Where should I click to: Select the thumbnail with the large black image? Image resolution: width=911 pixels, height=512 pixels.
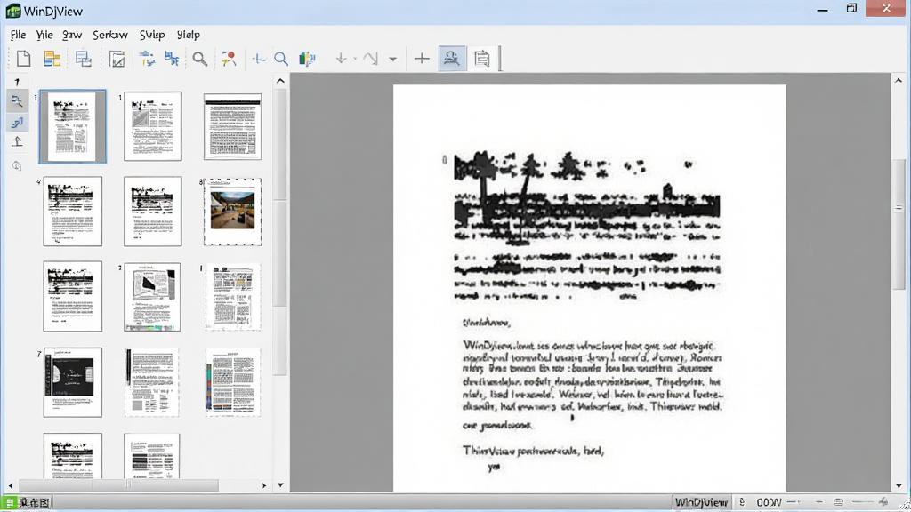pyautogui.click(x=73, y=382)
